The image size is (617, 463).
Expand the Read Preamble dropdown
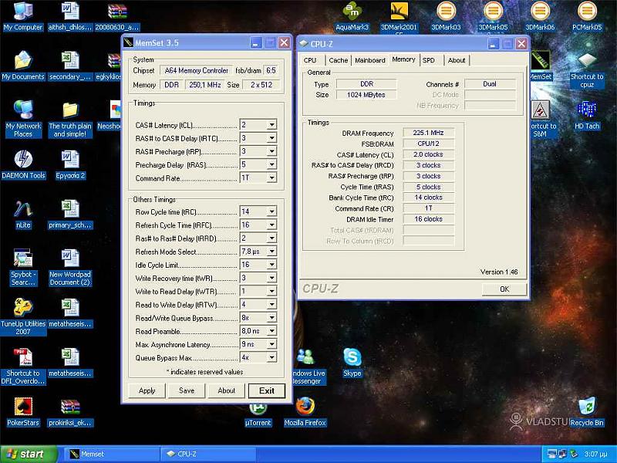pos(271,331)
